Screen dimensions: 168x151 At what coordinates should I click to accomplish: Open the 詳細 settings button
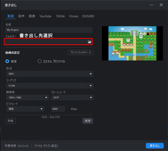click(x=10, y=121)
